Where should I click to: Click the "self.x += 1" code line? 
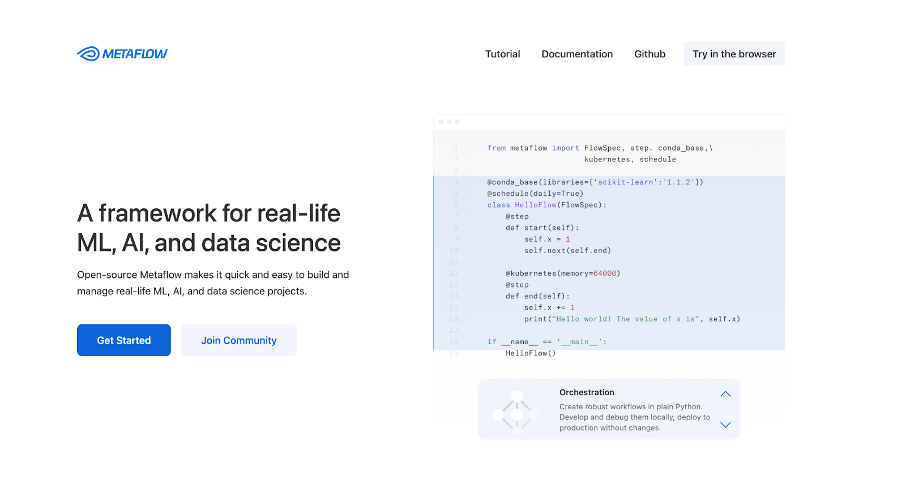point(549,308)
